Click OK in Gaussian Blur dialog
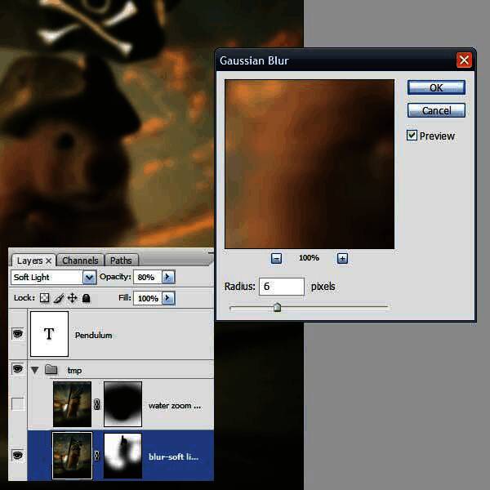This screenshot has width=490, height=490. (436, 87)
